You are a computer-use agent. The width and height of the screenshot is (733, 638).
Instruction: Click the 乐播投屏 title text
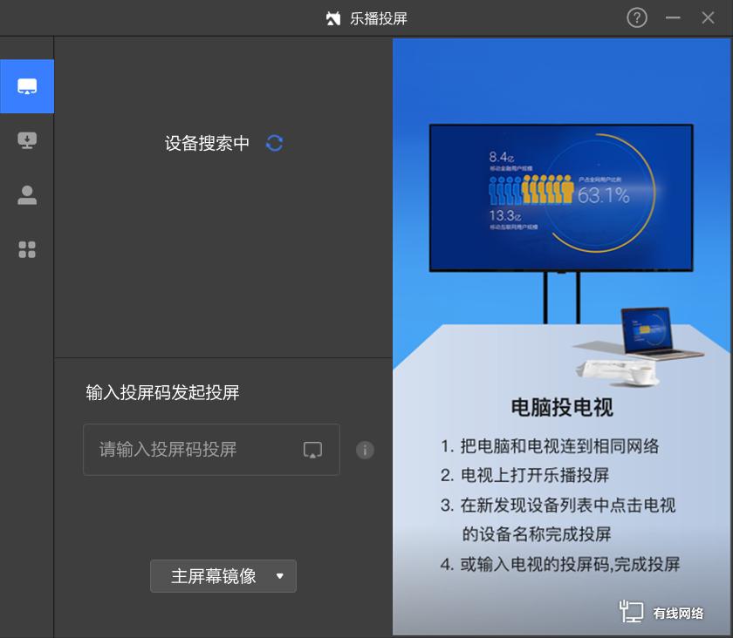click(x=379, y=18)
